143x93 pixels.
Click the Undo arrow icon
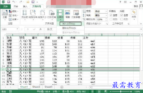[13, 2]
